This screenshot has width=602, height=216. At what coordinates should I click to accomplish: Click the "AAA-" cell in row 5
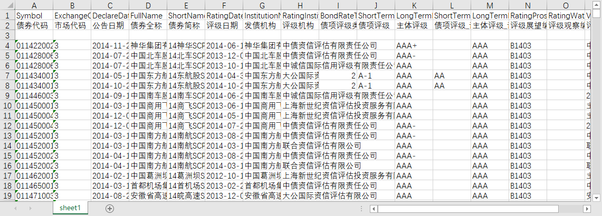tap(414, 55)
